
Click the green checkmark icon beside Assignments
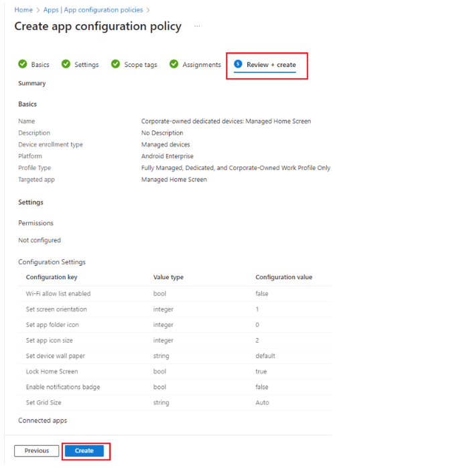coord(174,64)
